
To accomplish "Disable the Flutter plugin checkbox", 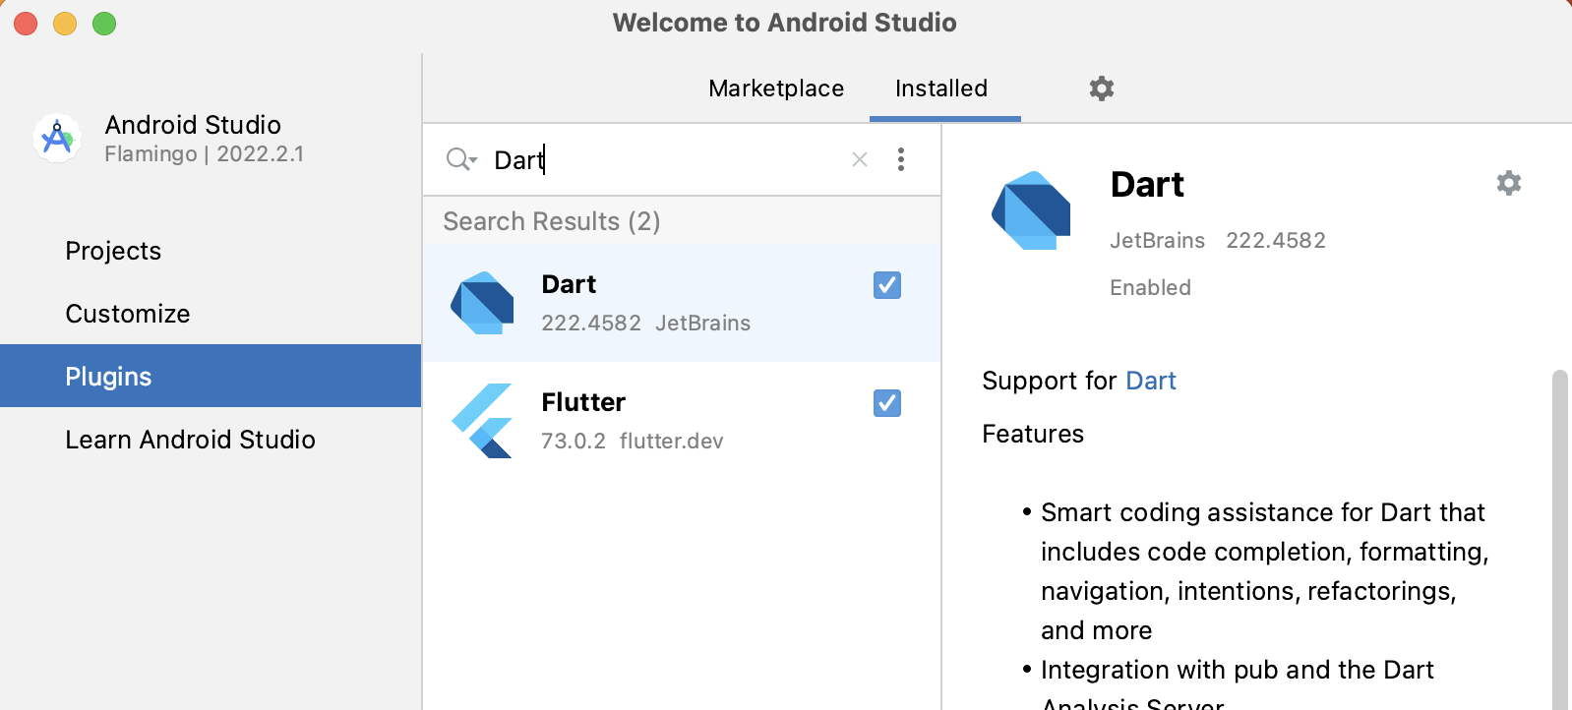I will 887,403.
